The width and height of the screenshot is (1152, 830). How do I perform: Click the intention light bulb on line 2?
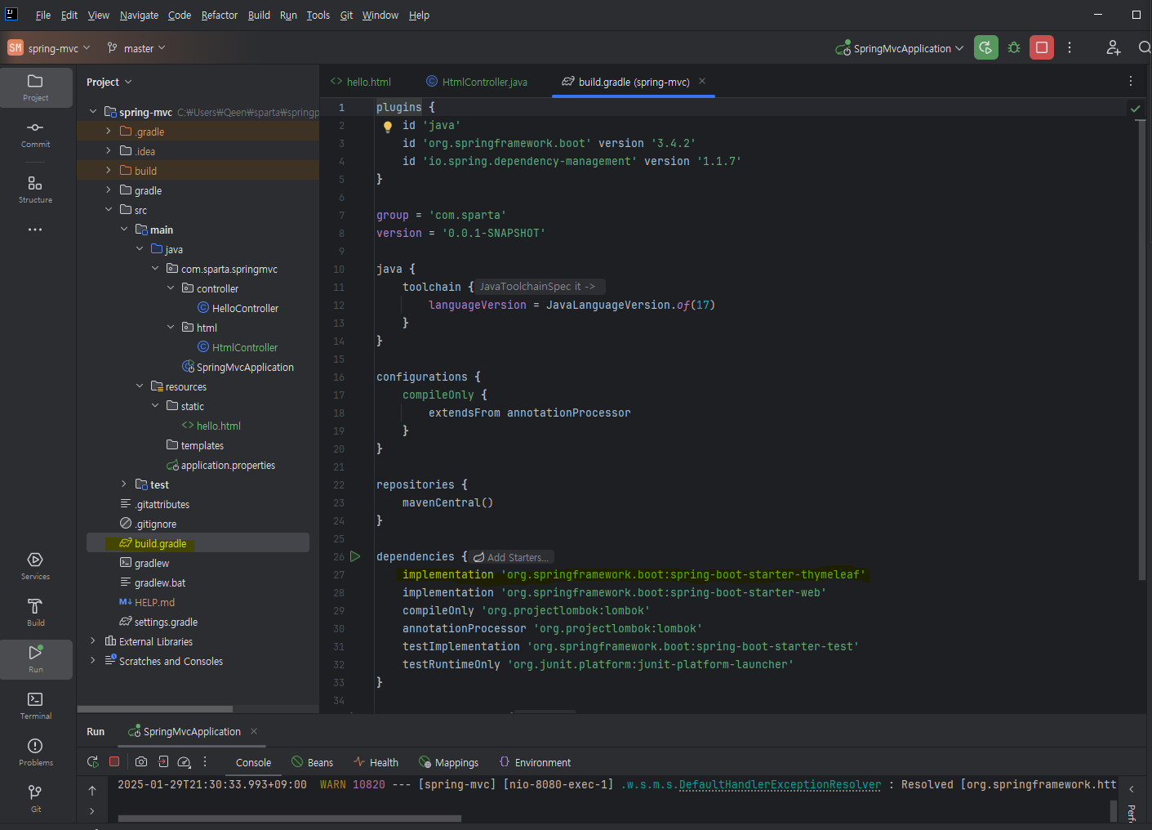pos(388,126)
